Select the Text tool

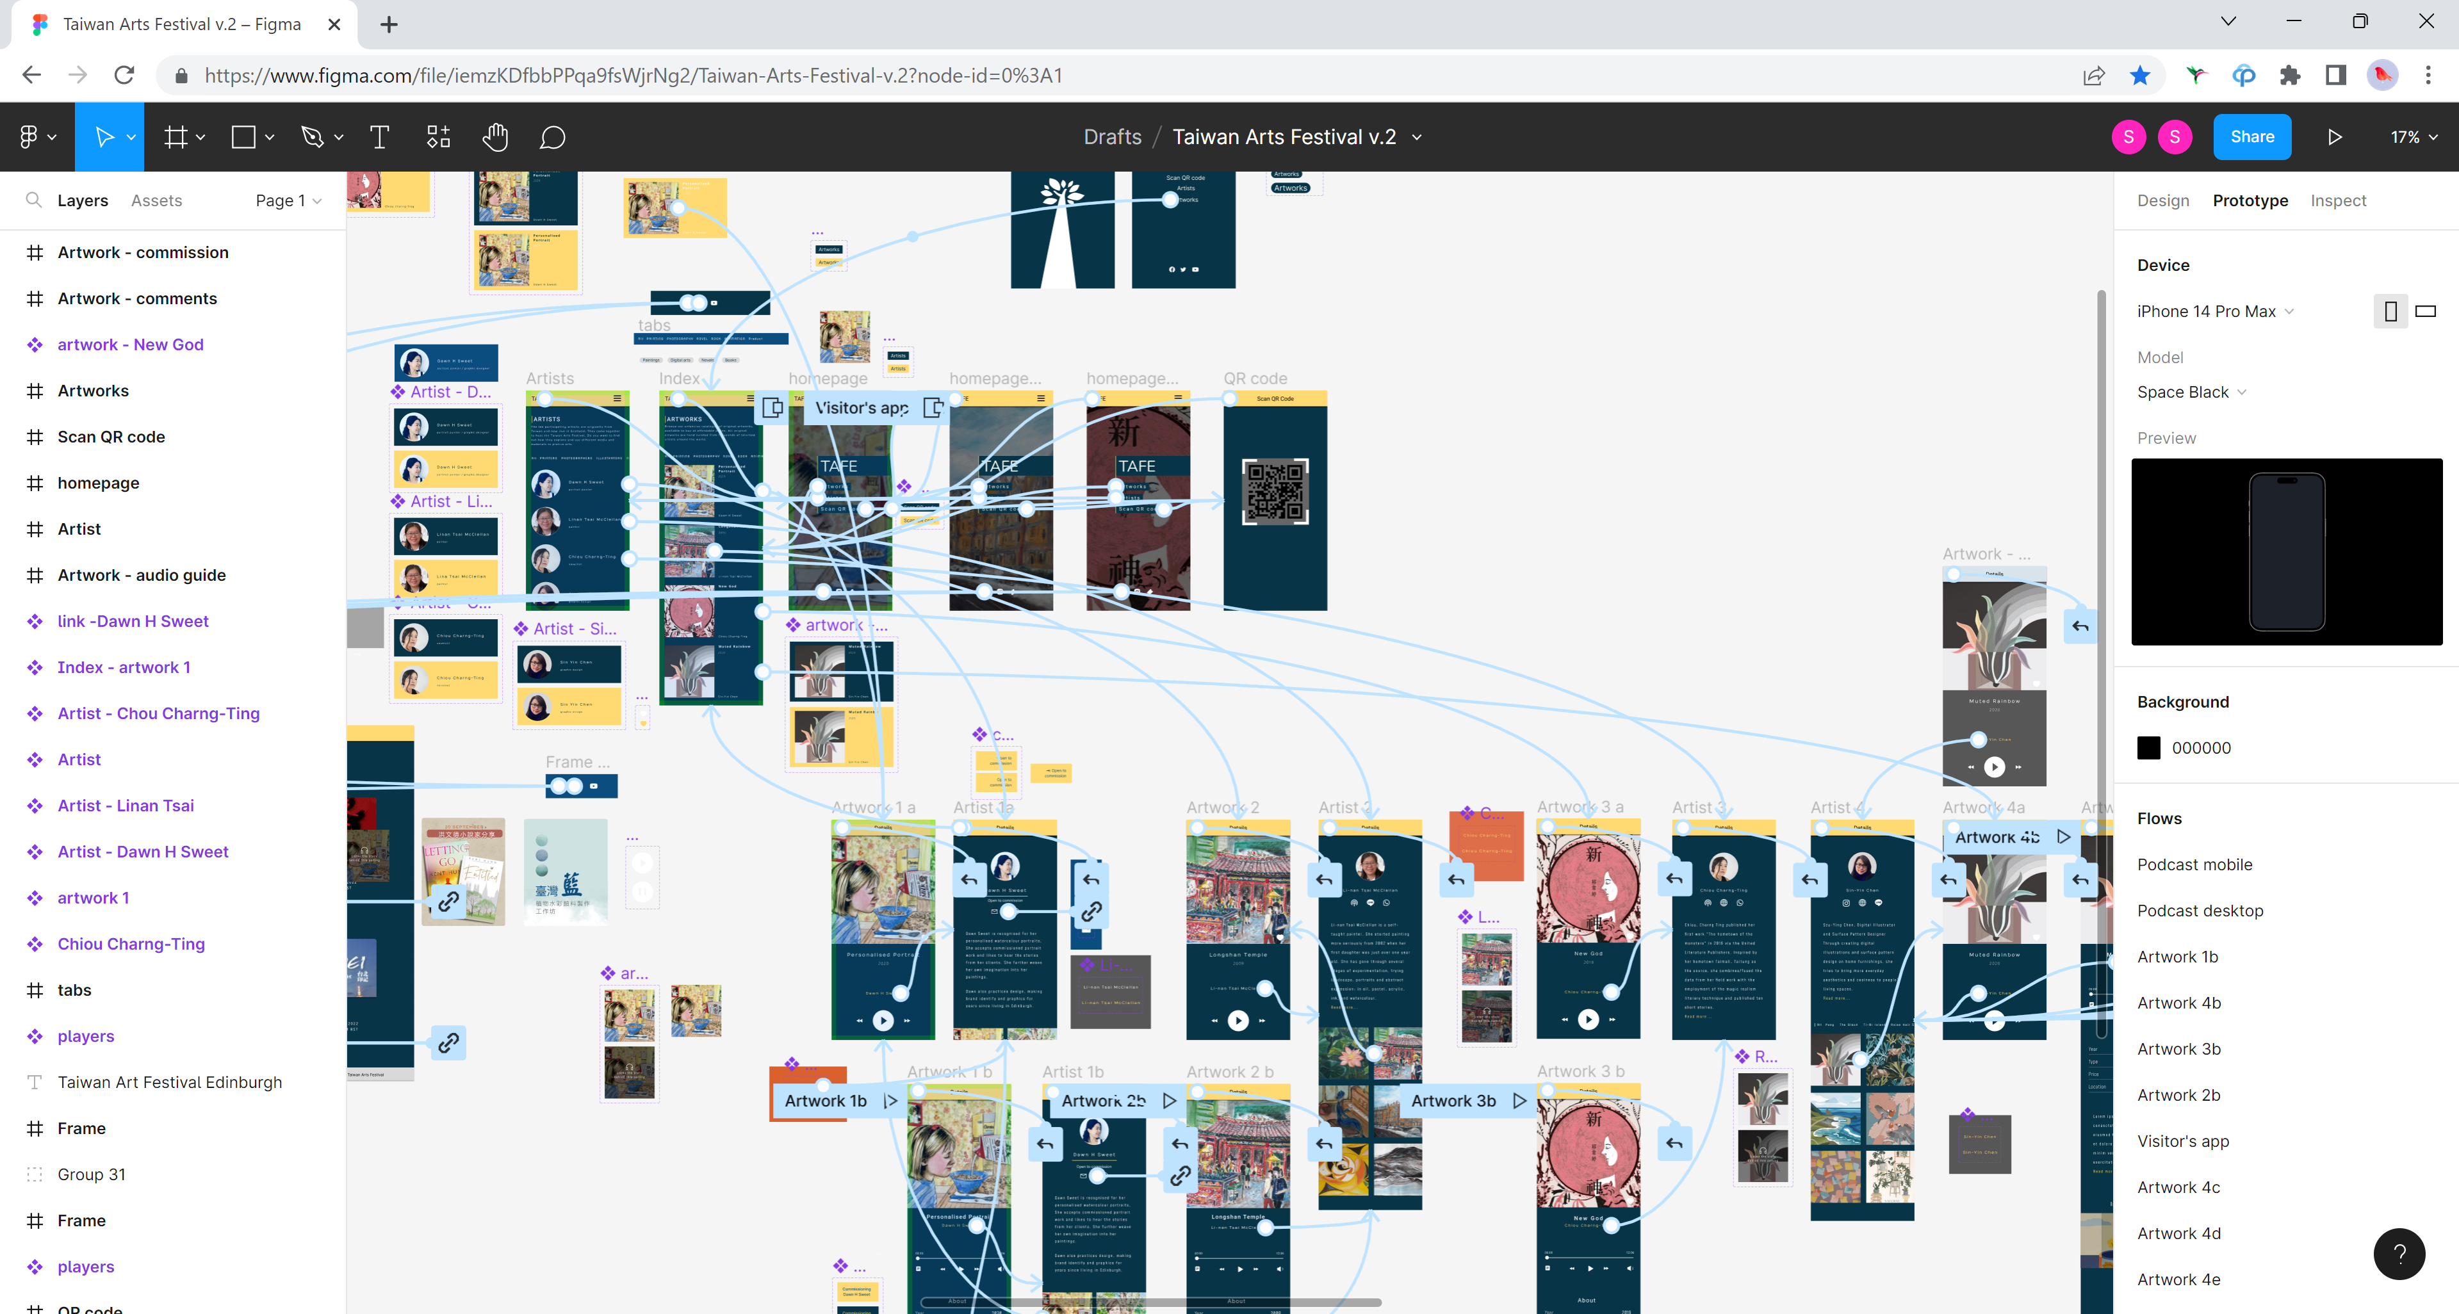(379, 138)
